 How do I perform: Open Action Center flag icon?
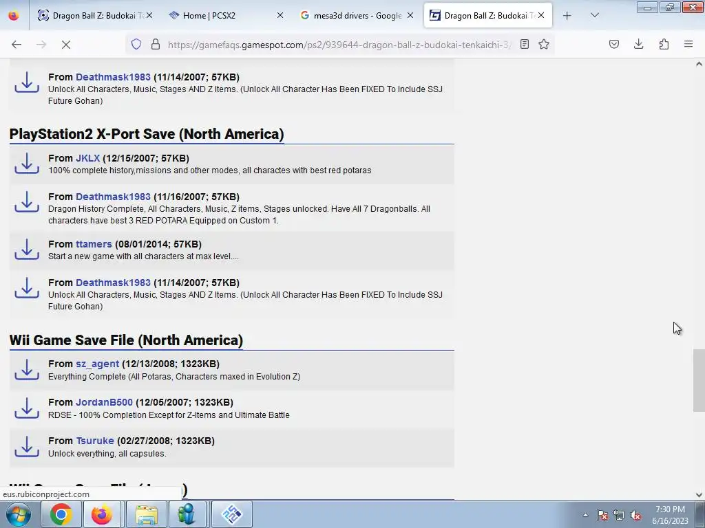click(602, 515)
